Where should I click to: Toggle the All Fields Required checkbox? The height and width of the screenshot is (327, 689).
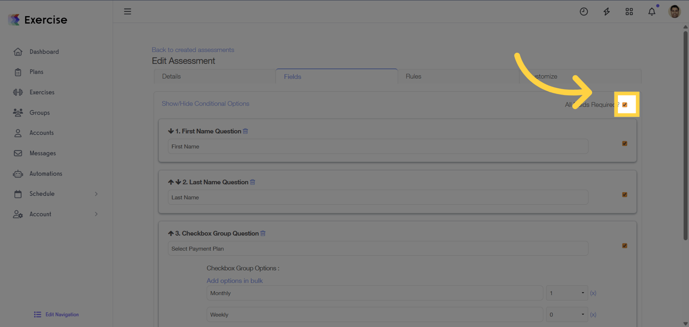(x=624, y=105)
